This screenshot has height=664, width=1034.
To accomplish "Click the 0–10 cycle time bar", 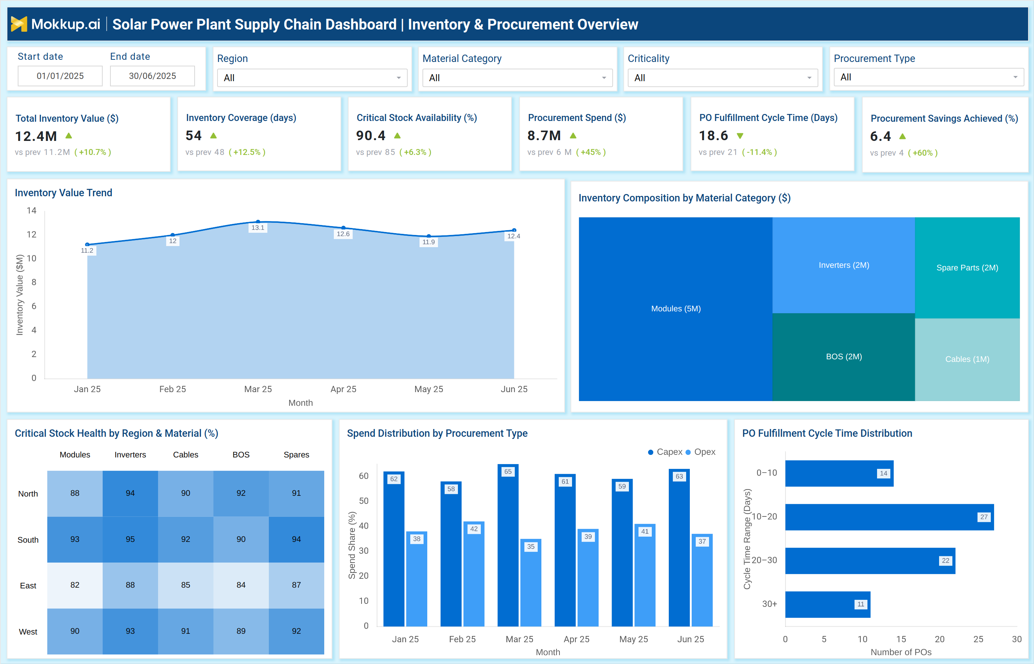I will pos(839,473).
